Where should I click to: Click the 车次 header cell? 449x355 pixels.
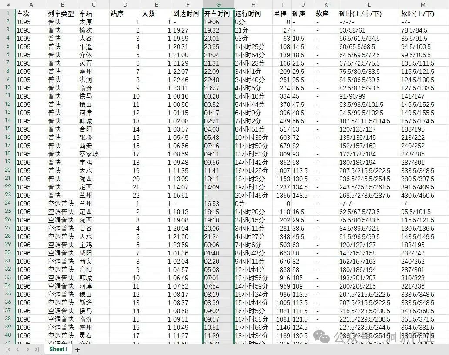tap(31, 14)
